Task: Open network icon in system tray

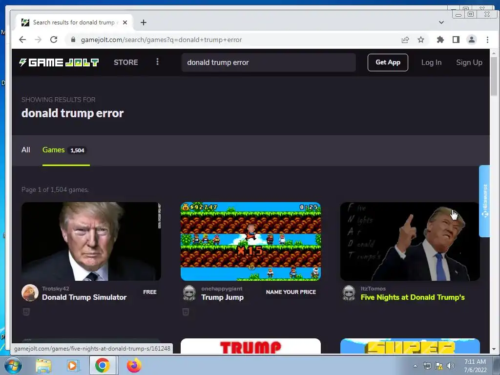Action: (x=427, y=366)
